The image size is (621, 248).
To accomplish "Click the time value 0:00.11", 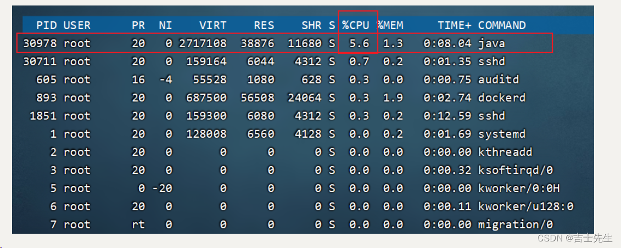I will click(x=447, y=206).
